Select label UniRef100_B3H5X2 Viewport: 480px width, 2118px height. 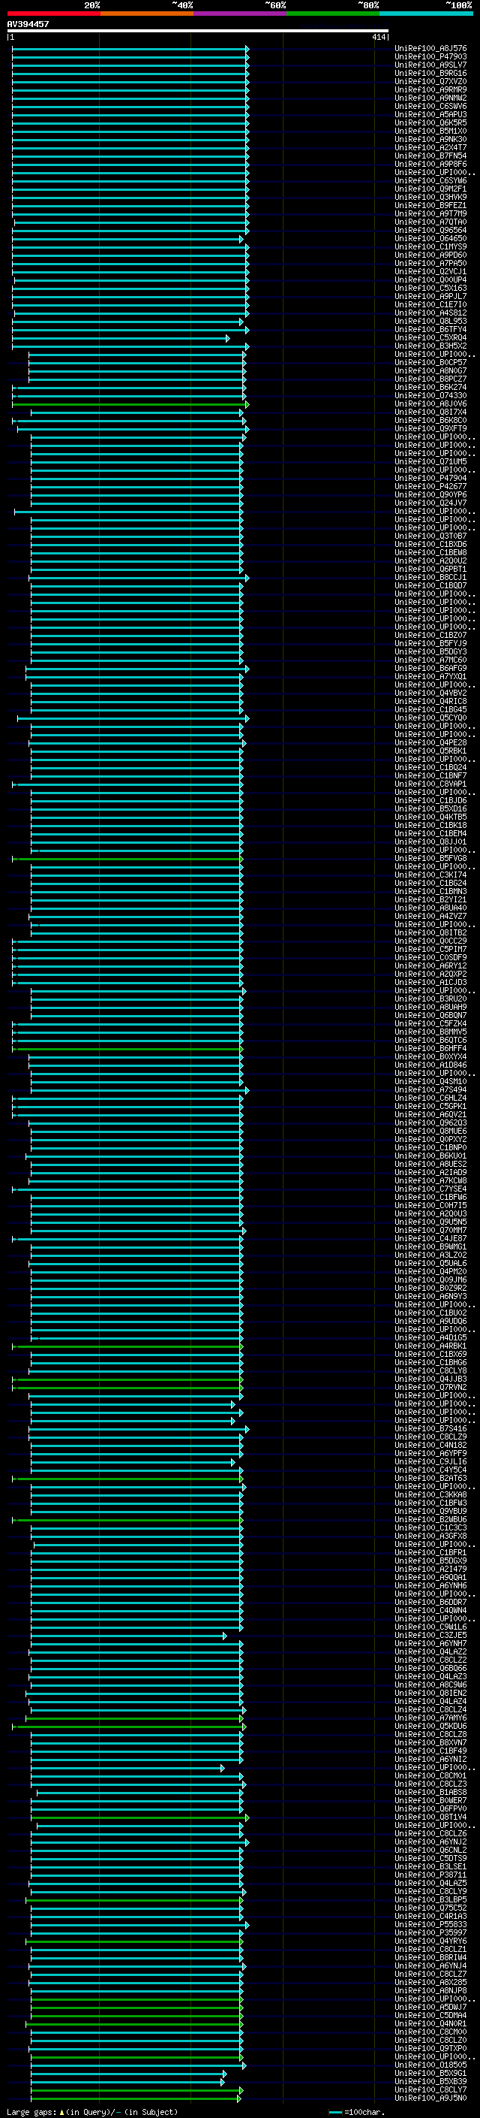click(x=430, y=346)
